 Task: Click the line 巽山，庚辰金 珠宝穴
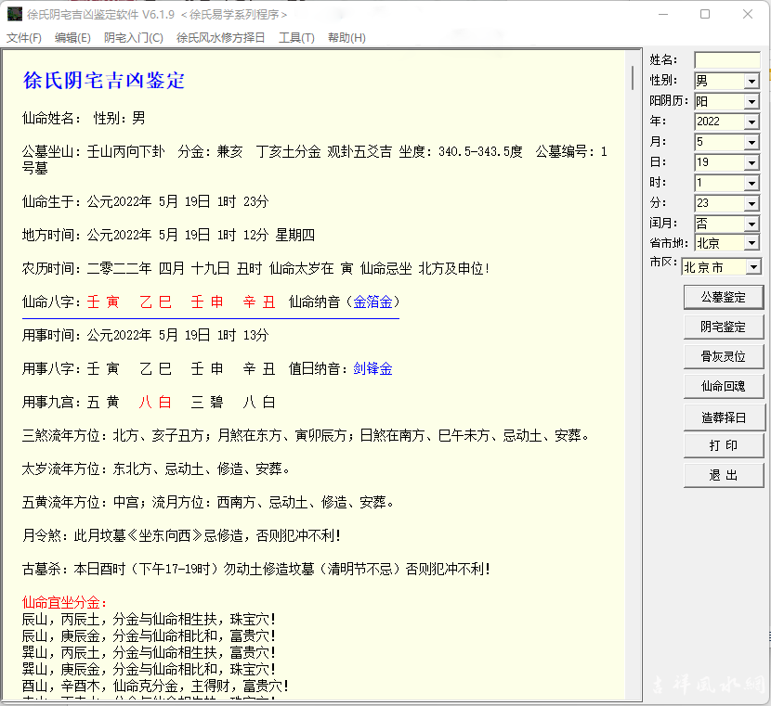point(149,669)
